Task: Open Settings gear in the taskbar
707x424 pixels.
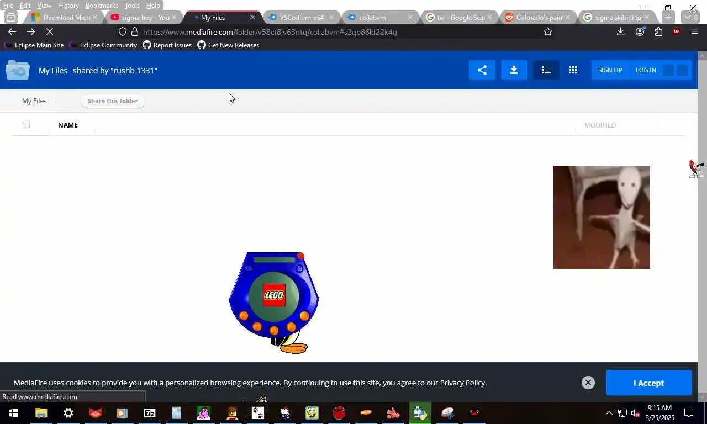Action: click(x=68, y=413)
